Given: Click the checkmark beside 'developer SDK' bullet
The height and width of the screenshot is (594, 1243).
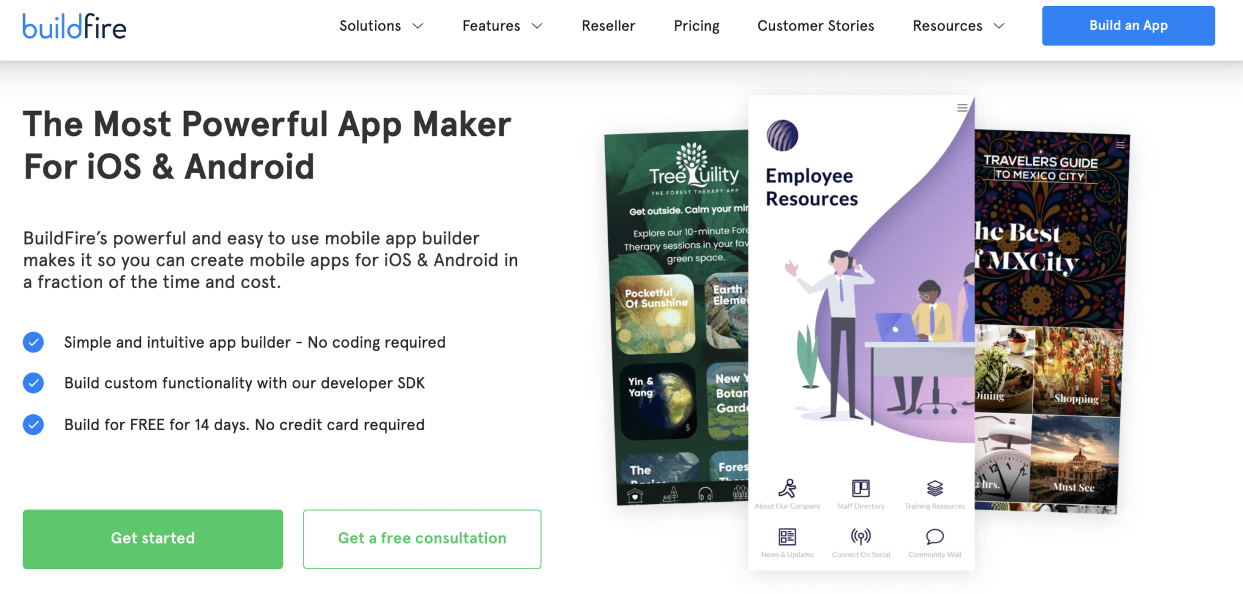Looking at the screenshot, I should click(33, 383).
